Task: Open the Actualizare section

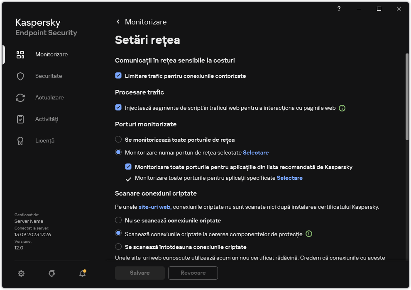Action: [20, 97]
